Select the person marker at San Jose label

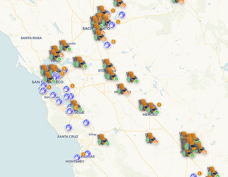(70, 111)
